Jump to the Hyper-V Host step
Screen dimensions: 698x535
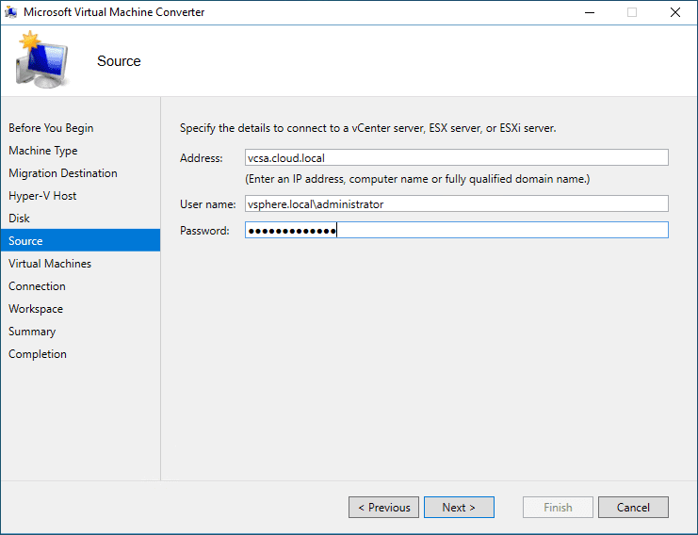42,196
